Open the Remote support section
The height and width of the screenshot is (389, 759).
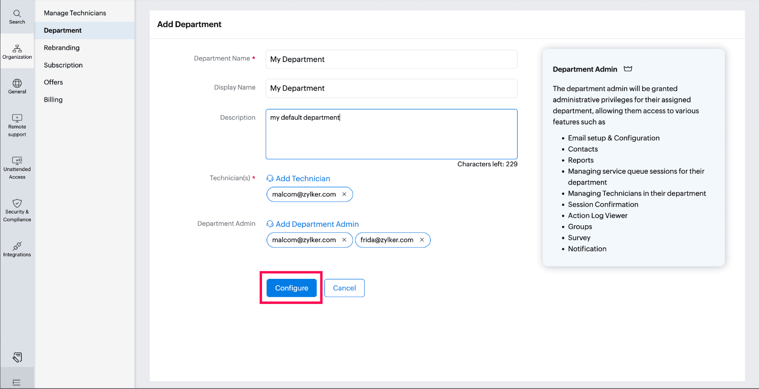[x=17, y=125]
